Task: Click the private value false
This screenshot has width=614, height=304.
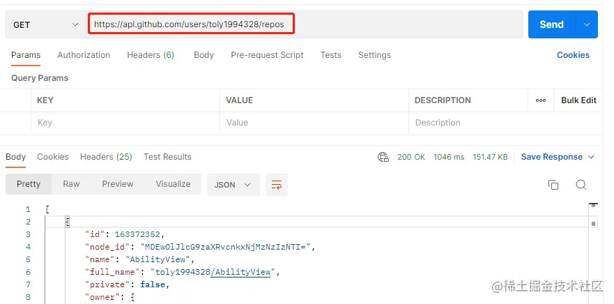Action: (153, 284)
